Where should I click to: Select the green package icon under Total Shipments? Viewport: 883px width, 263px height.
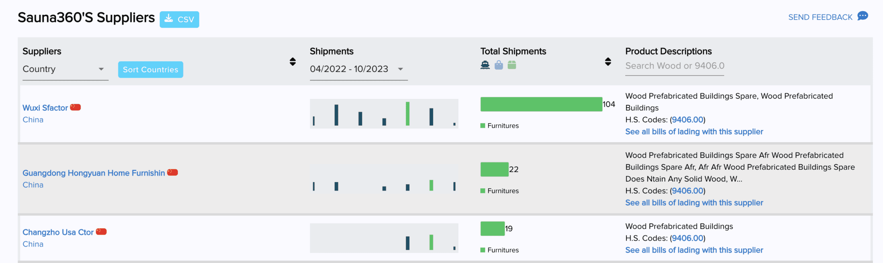tap(512, 65)
